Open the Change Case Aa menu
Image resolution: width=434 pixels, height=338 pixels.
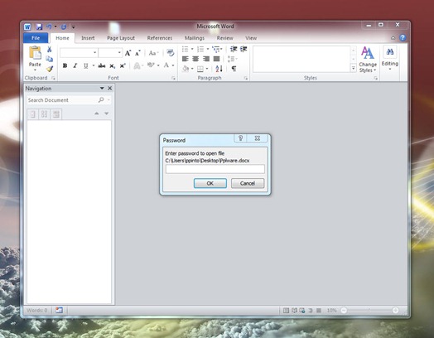click(x=153, y=53)
